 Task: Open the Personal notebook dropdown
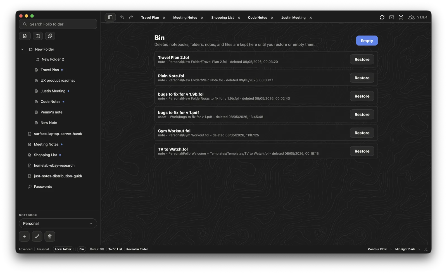[x=58, y=223]
